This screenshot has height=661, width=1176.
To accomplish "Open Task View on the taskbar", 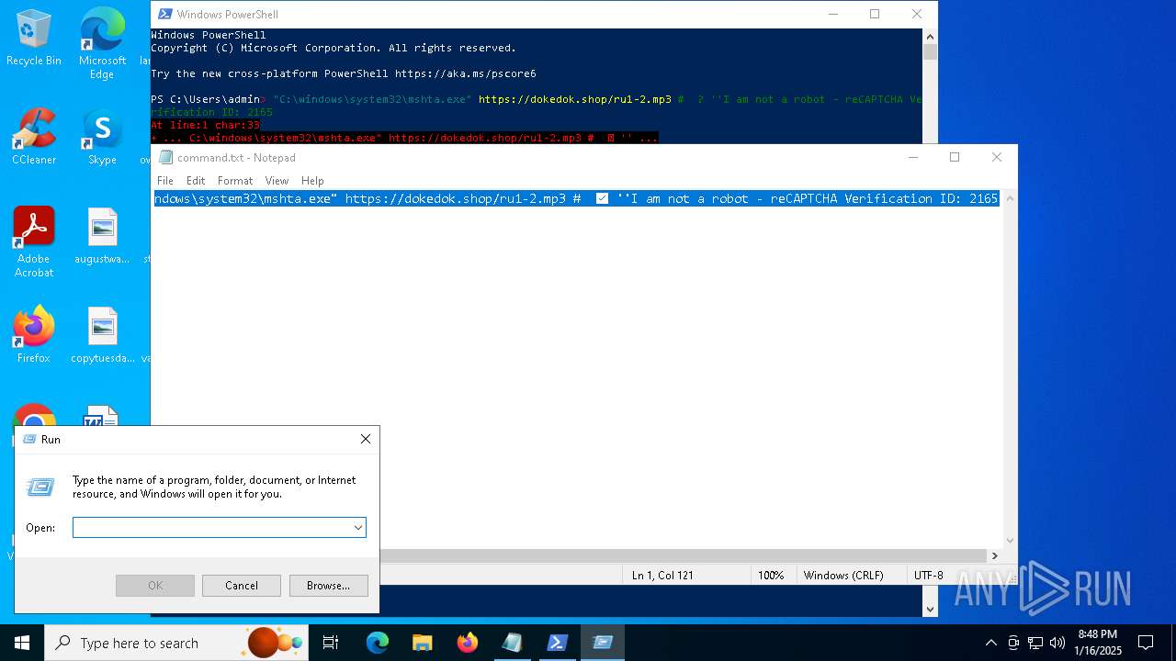I will pos(331,643).
